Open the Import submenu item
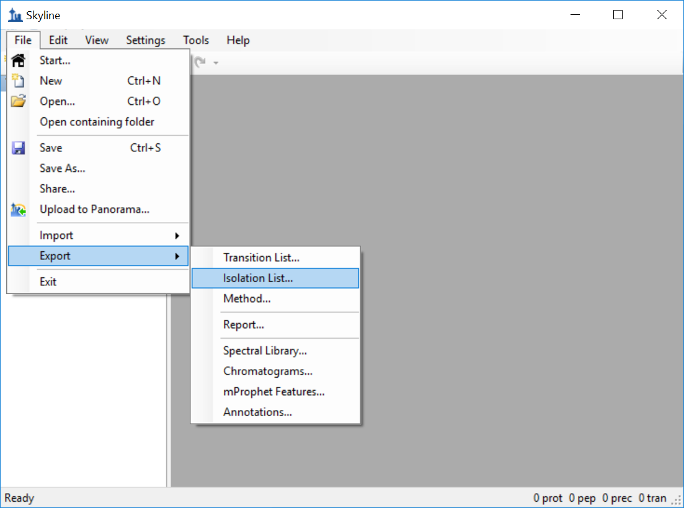This screenshot has width=684, height=508. click(x=99, y=236)
